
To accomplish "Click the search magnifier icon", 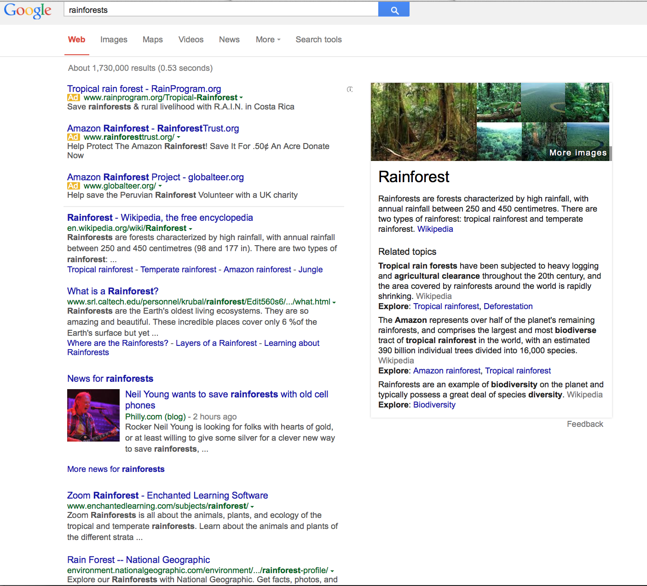I will tap(393, 9).
